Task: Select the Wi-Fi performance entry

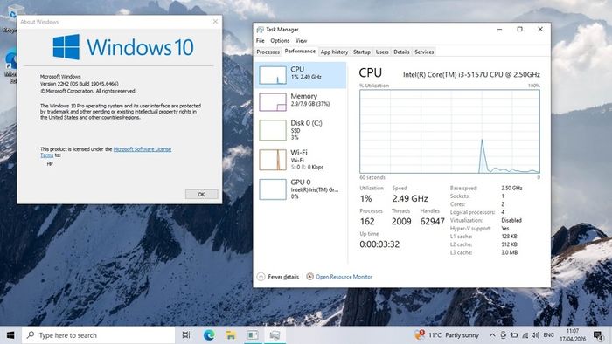Action: 301,160
